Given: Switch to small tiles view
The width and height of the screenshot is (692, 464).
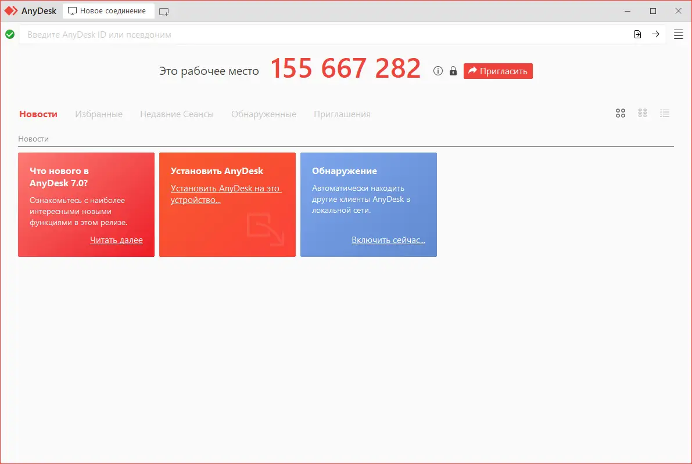Looking at the screenshot, I should [x=643, y=113].
